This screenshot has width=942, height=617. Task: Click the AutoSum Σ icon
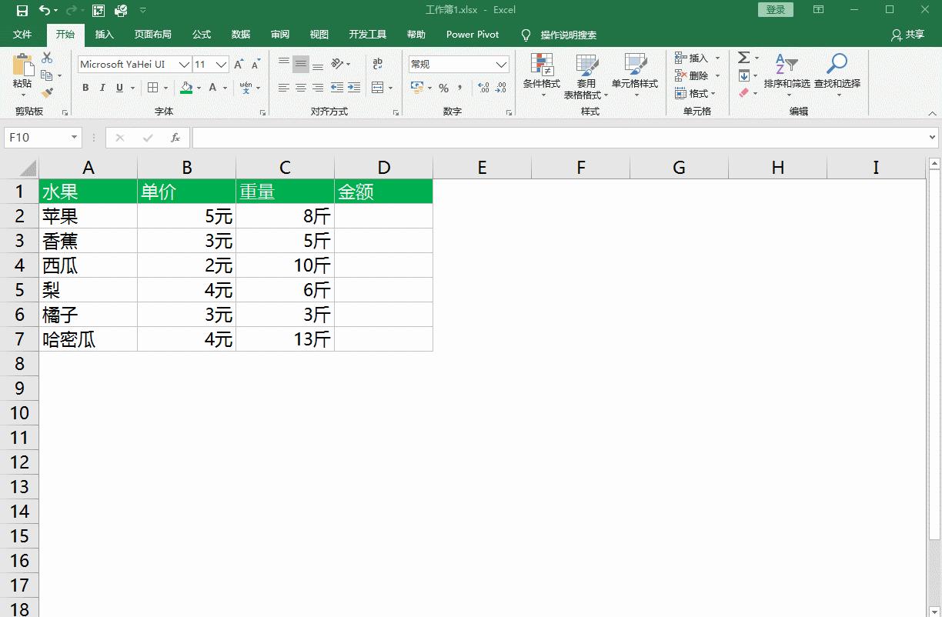point(743,57)
